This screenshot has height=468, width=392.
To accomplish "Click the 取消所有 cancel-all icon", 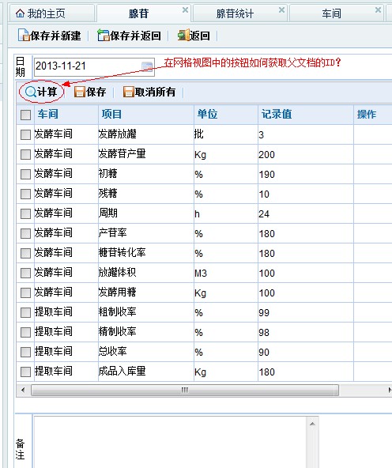I will click(128, 92).
